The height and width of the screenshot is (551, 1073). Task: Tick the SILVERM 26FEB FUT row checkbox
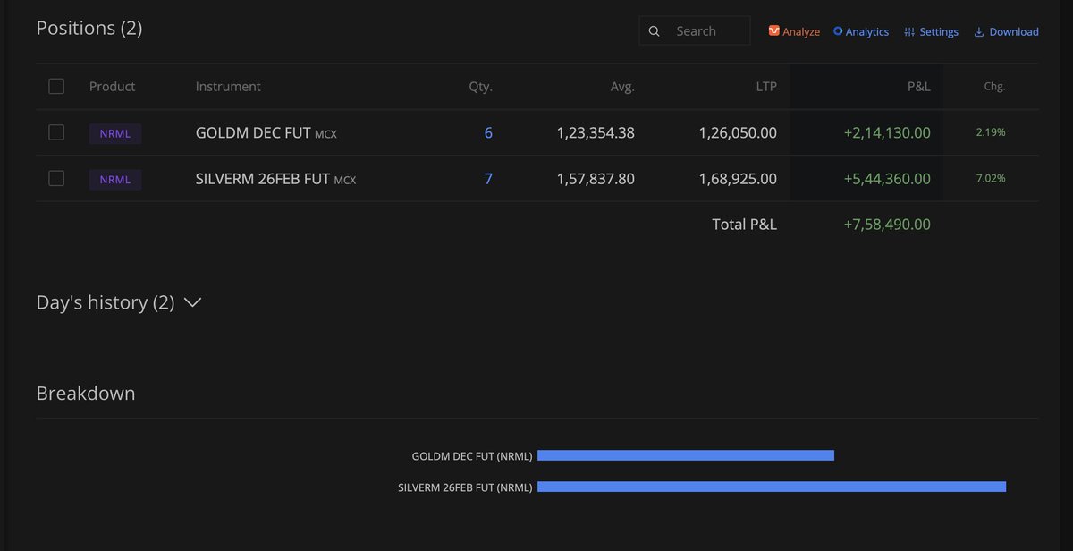coord(56,178)
